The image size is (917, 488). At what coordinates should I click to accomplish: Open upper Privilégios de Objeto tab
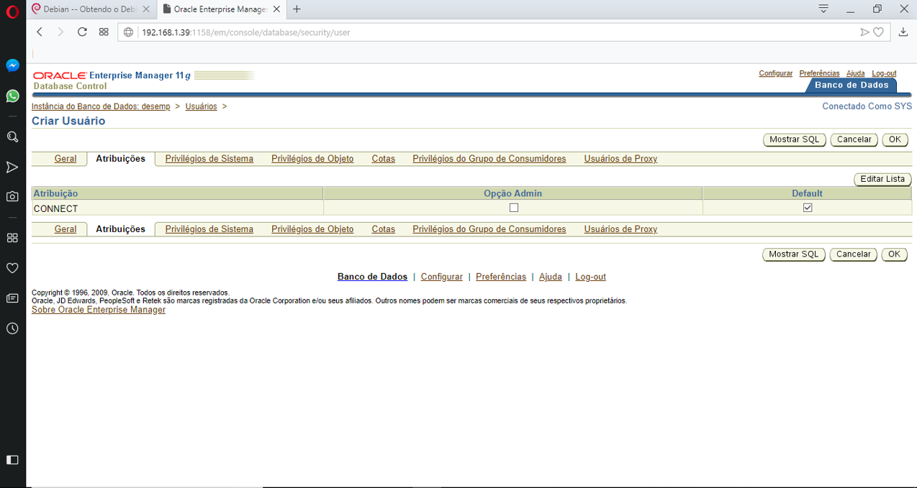pyautogui.click(x=312, y=159)
